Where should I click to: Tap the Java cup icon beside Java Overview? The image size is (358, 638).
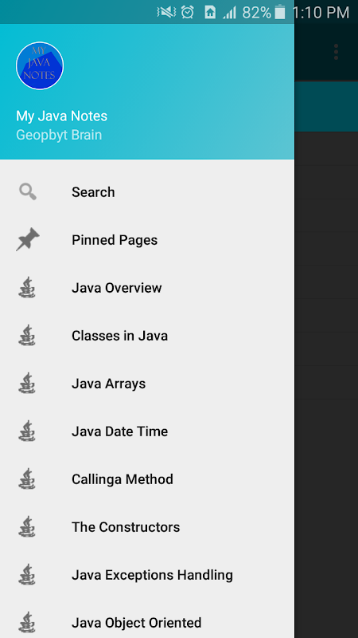tap(27, 287)
